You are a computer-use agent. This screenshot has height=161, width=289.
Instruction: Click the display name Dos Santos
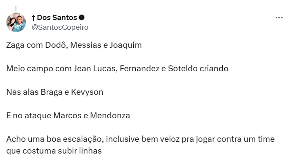click(58, 18)
